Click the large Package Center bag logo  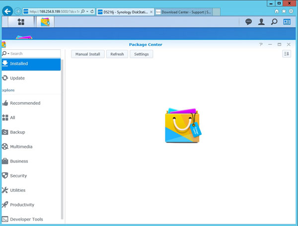point(183,125)
